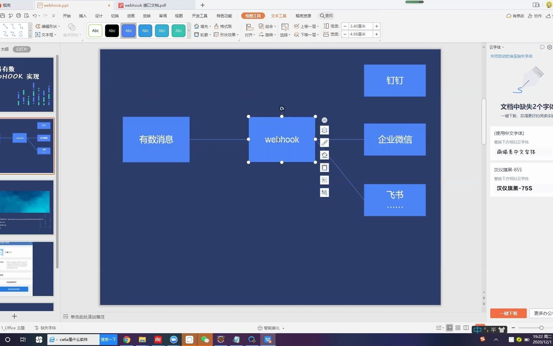Click the 合并形状 merge shapes icon
The image size is (553, 346).
coord(72,27)
